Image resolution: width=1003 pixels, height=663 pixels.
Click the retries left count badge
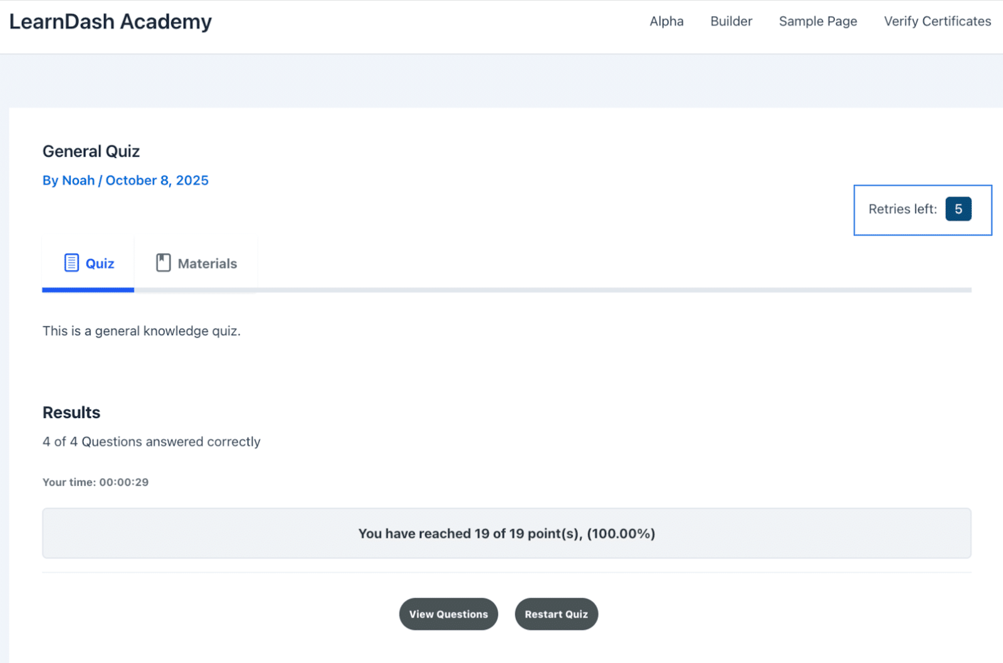(958, 209)
